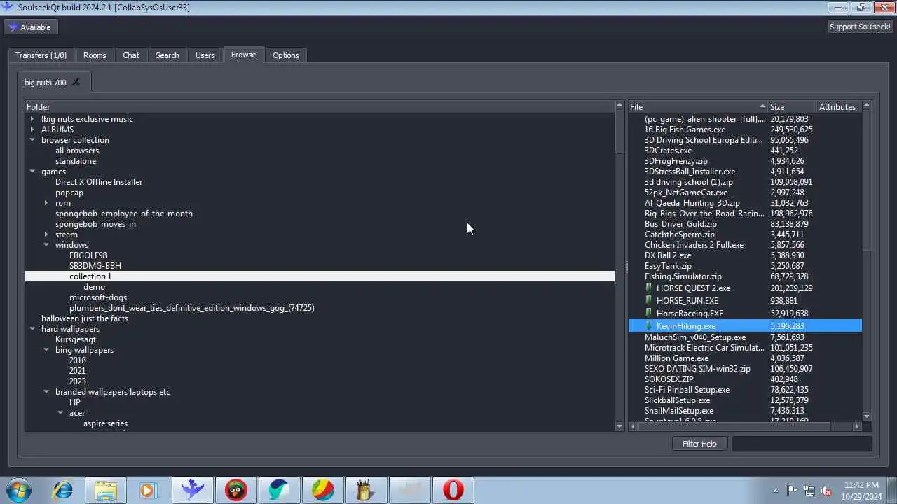Viewport: 897px width, 504px height.
Task: Select the Direct X Offline Installer folder
Action: (x=99, y=182)
